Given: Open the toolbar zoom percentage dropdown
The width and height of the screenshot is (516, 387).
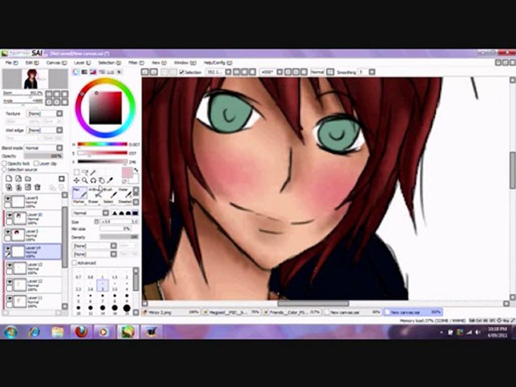Looking at the screenshot, I should pyautogui.click(x=228, y=71).
